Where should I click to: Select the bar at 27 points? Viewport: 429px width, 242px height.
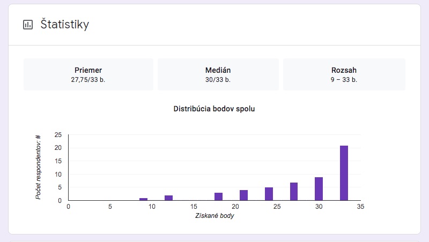pyautogui.click(x=293, y=192)
